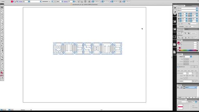Select the Magic Wand tool

click(2, 12)
